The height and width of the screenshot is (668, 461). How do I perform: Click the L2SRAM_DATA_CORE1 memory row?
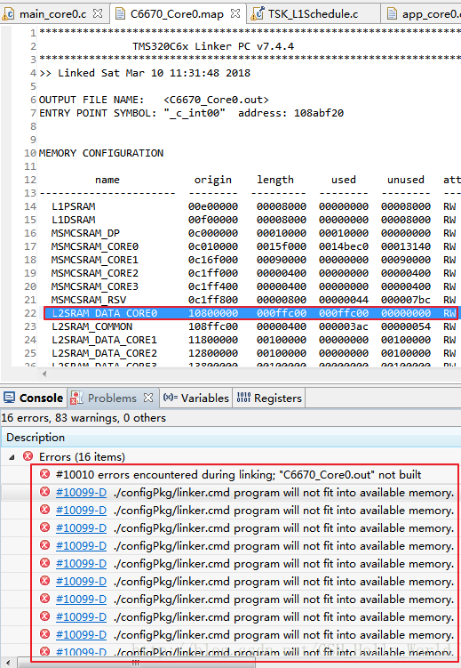(250, 340)
